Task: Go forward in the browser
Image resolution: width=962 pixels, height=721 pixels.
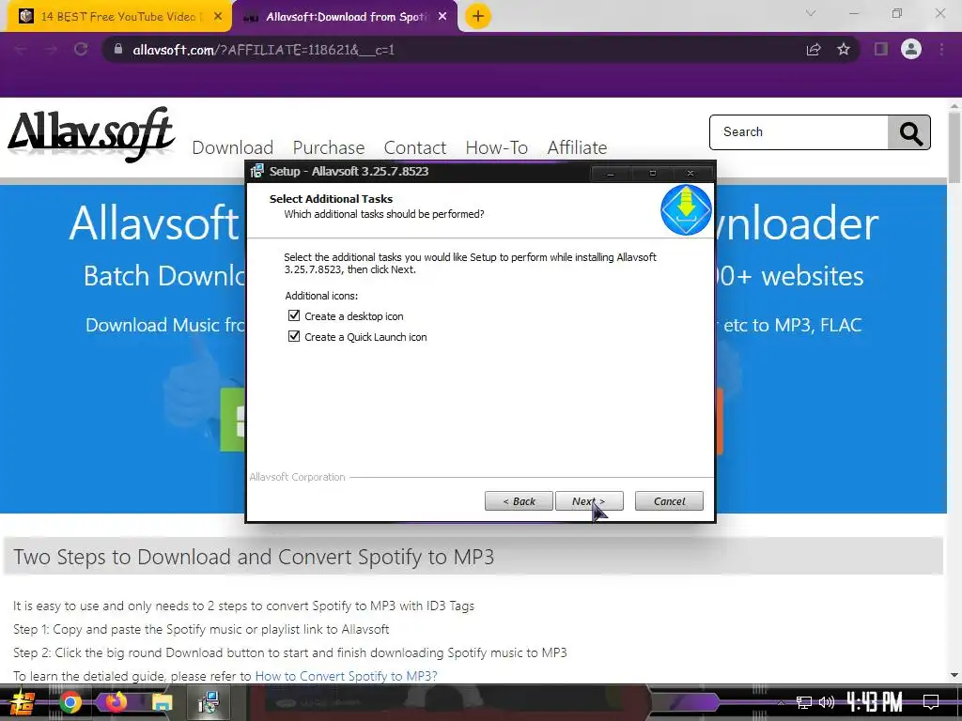Action: 51,49
